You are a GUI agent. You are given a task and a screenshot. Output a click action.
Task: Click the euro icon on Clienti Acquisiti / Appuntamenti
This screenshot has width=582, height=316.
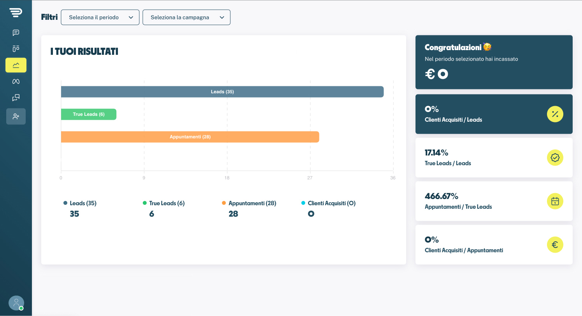click(555, 245)
